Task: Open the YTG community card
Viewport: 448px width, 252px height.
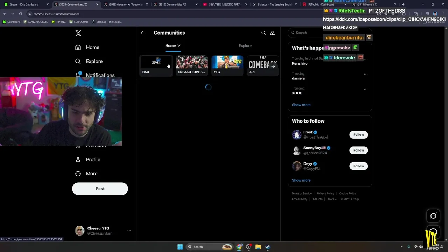Action: 227,65
